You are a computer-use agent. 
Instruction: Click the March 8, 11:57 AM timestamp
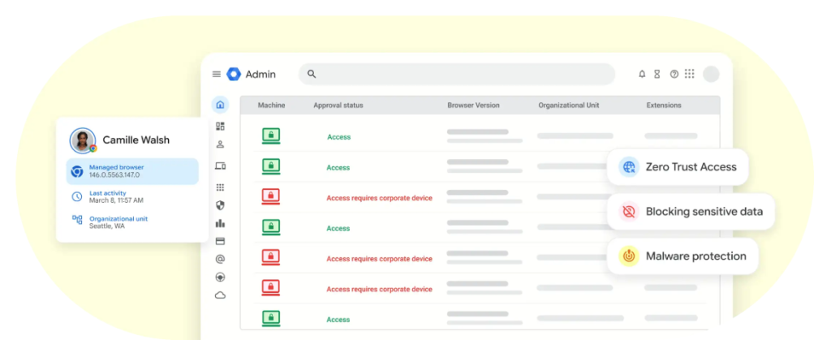click(x=116, y=200)
